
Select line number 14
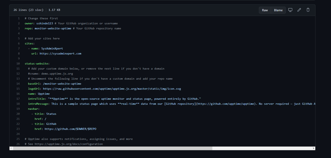click(18, 83)
